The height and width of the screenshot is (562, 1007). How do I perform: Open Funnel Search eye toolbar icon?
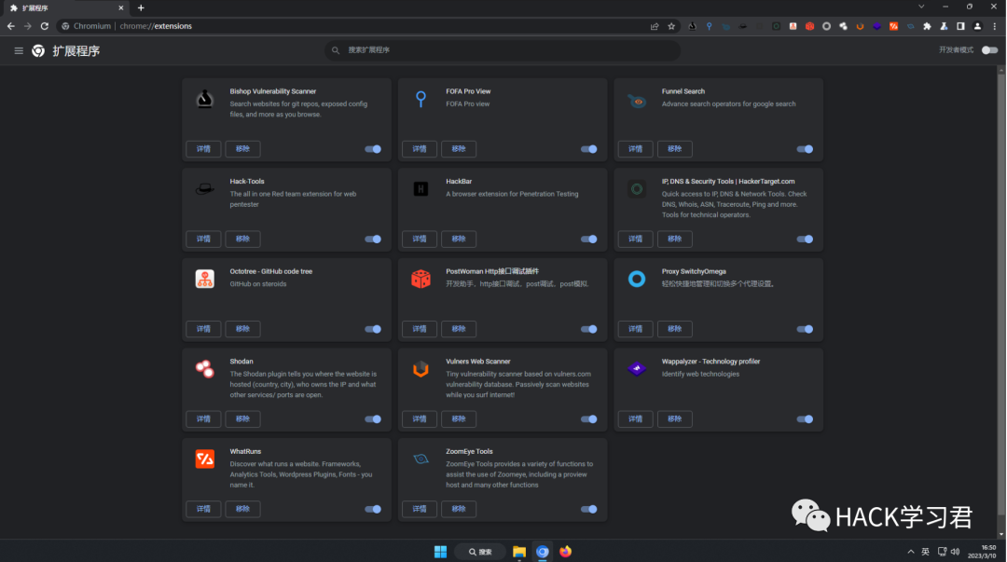(x=725, y=26)
